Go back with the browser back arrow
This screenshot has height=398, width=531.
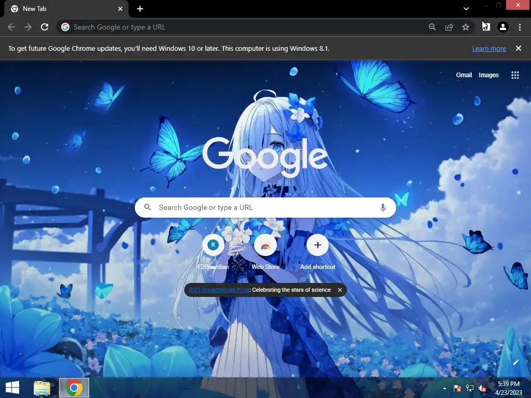click(11, 27)
